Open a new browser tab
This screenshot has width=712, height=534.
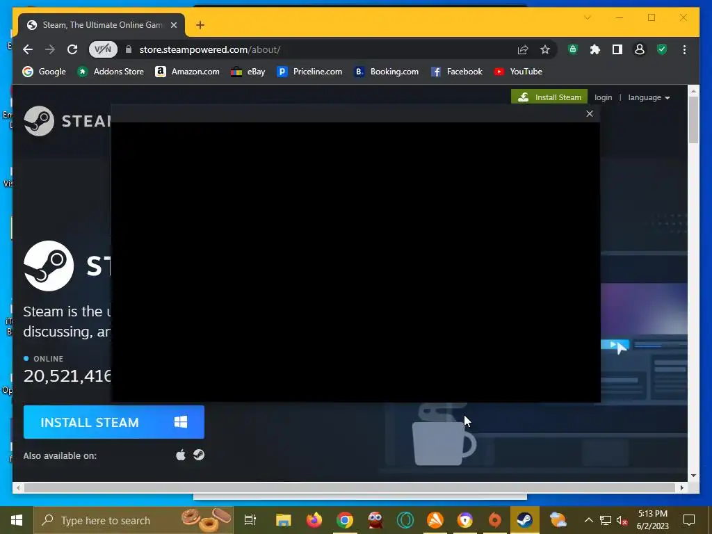(x=200, y=25)
